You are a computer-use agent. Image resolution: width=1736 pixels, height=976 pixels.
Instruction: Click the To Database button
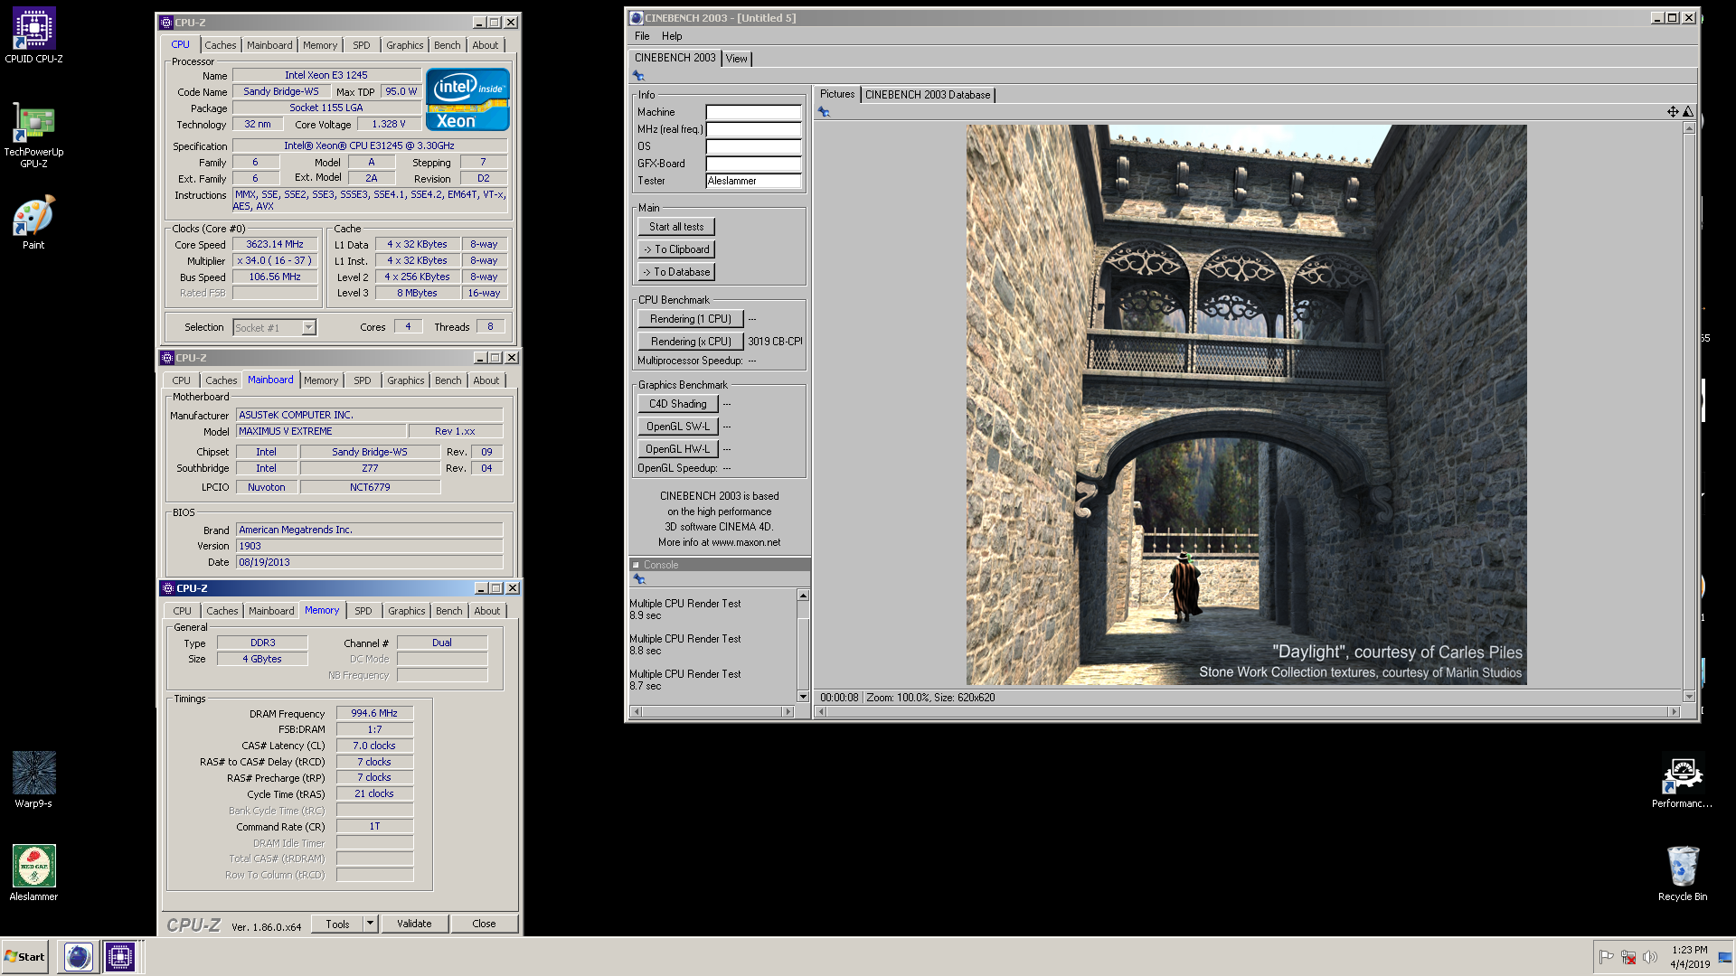(x=676, y=272)
